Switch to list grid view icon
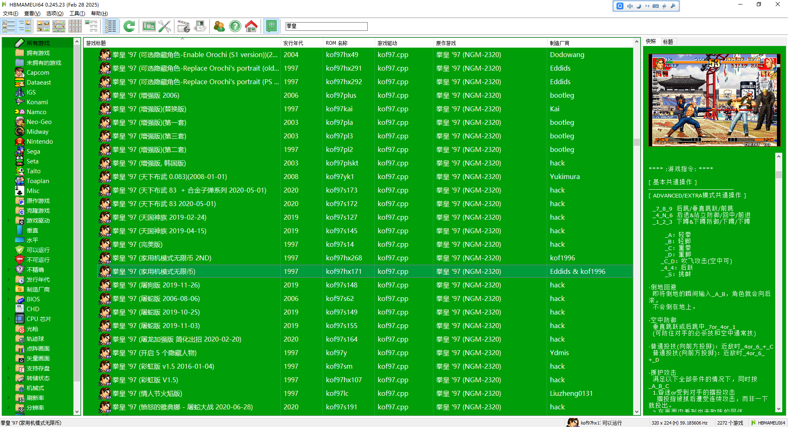This screenshot has height=427, width=788. coord(75,26)
